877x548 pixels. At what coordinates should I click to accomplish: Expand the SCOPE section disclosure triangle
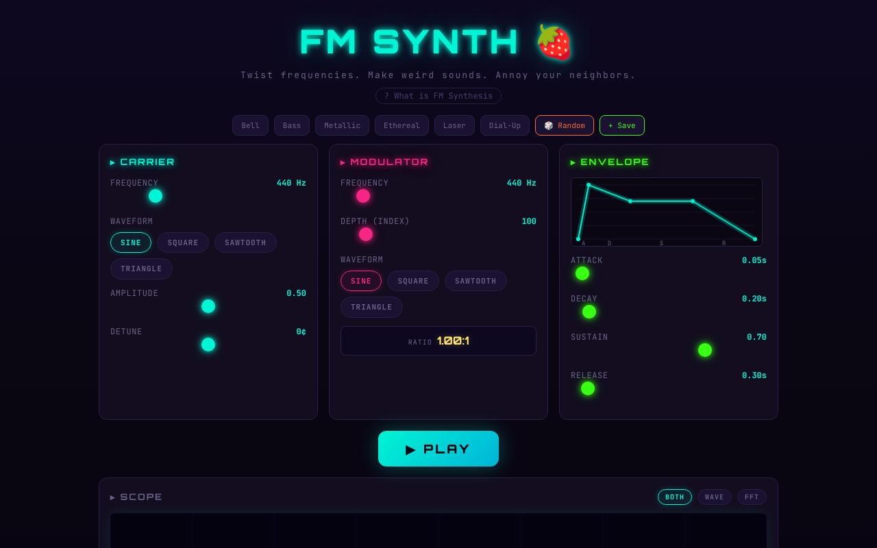(112, 497)
